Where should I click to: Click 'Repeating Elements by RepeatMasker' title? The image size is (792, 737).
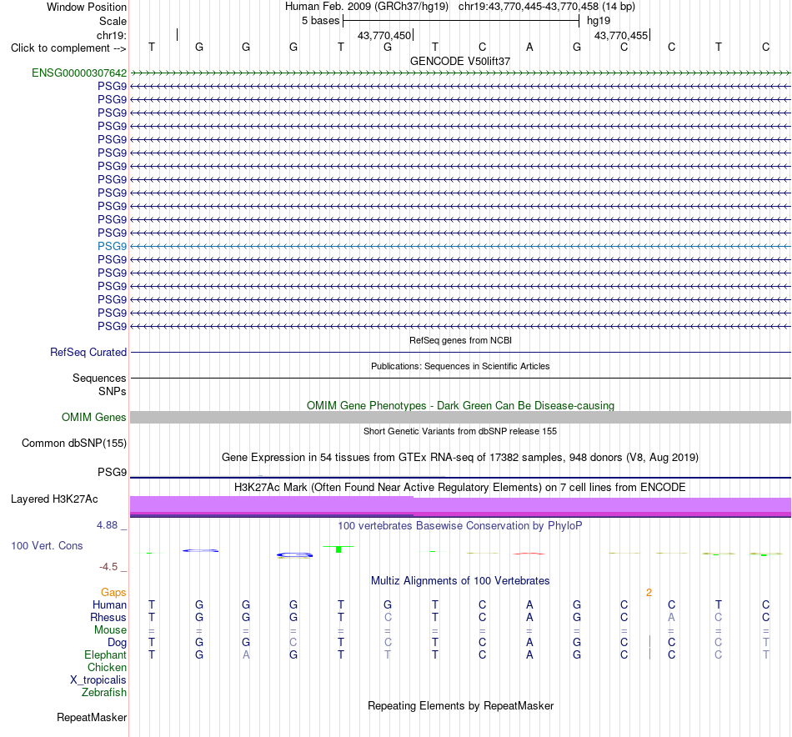[x=461, y=705]
